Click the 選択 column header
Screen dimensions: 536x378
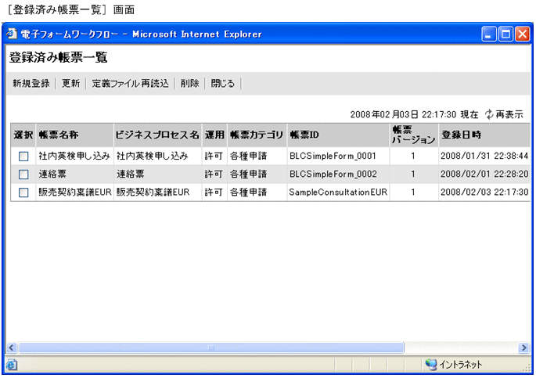(23, 135)
